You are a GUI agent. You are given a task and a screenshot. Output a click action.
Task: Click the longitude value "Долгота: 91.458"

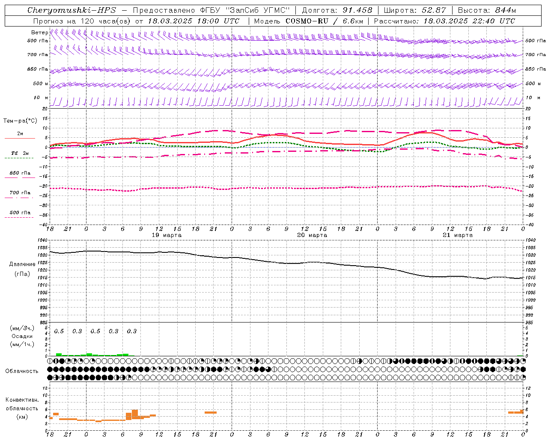point(337,10)
